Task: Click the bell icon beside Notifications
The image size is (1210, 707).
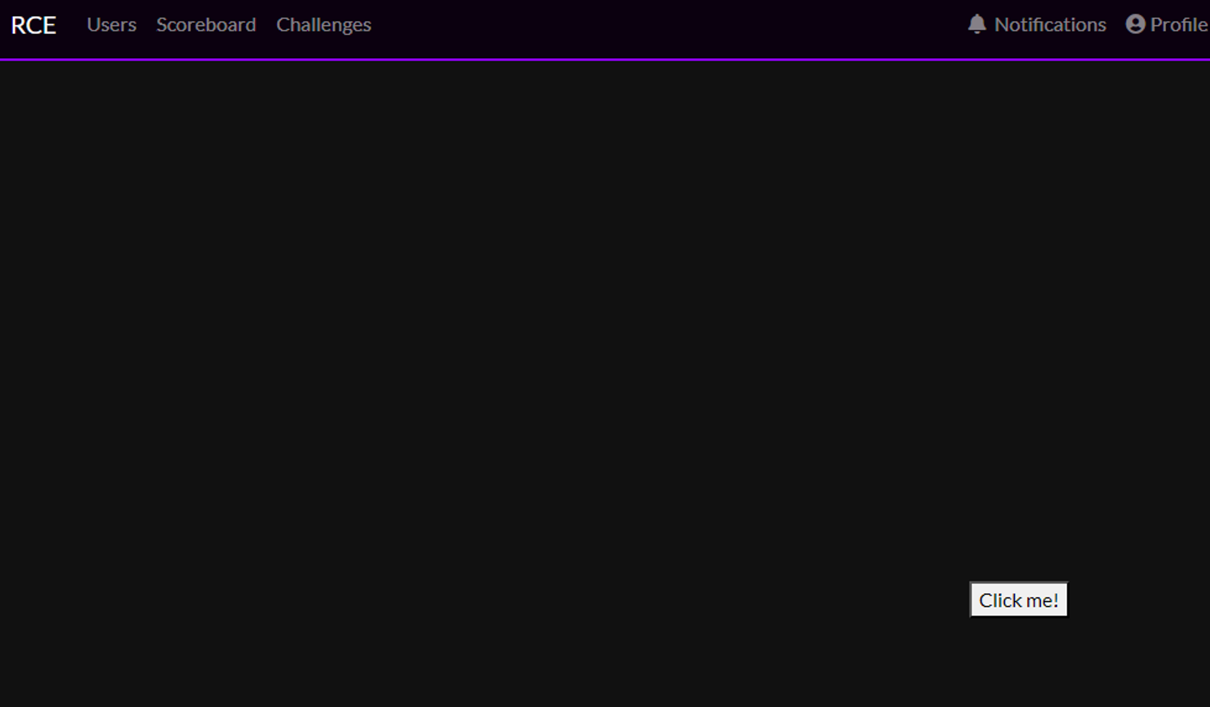Action: tap(977, 24)
